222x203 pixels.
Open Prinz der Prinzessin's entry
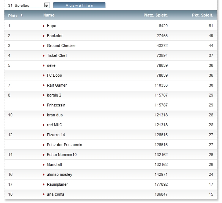64,145
